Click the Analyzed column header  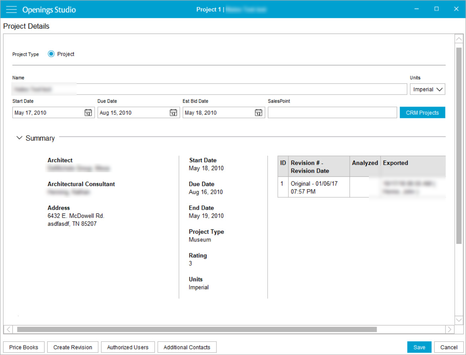365,163
